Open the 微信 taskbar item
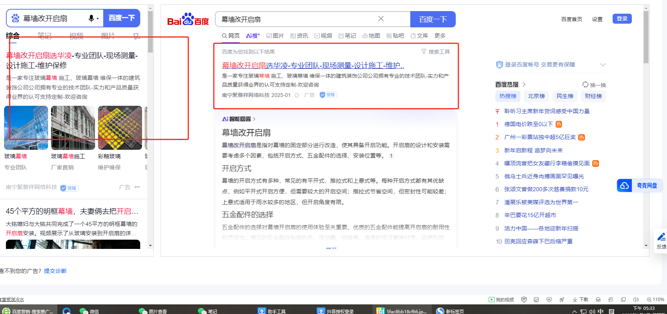Viewport: 667px width, 314px height. (90, 311)
